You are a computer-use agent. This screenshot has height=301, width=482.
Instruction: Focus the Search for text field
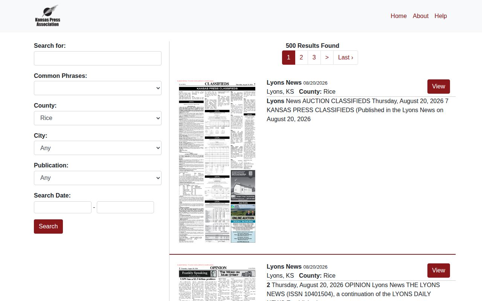[x=98, y=58]
